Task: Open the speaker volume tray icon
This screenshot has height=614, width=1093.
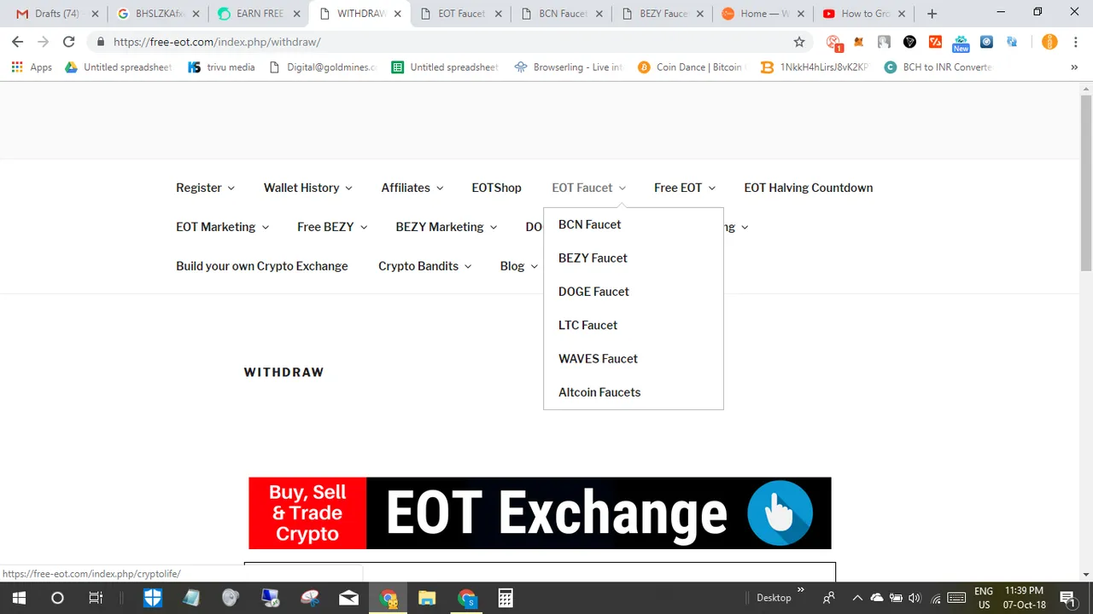Action: click(915, 598)
